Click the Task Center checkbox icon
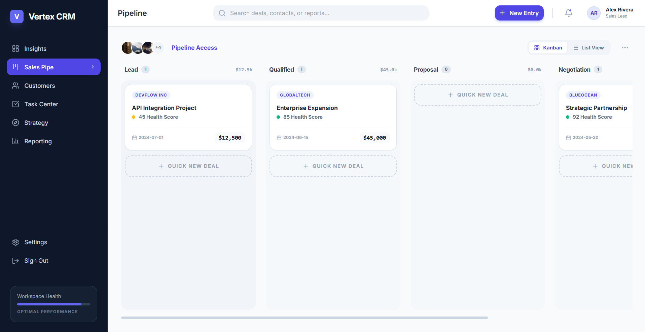 (15, 104)
